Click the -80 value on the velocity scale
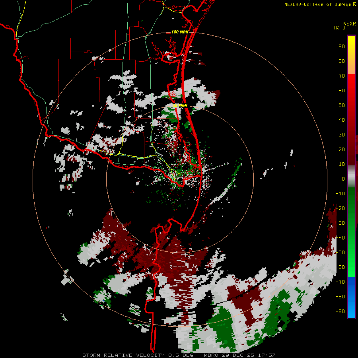The height and width of the screenshot is (358, 358). click(x=340, y=297)
